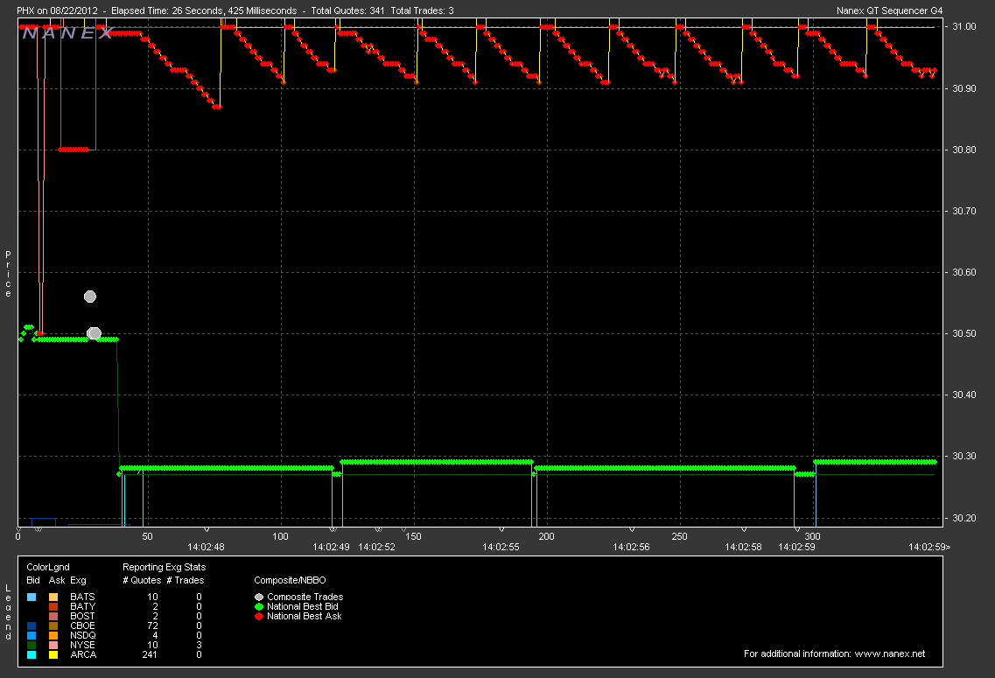Click the 'Total Quotes: 341' header text
The height and width of the screenshot is (678, 995).
[x=347, y=10]
